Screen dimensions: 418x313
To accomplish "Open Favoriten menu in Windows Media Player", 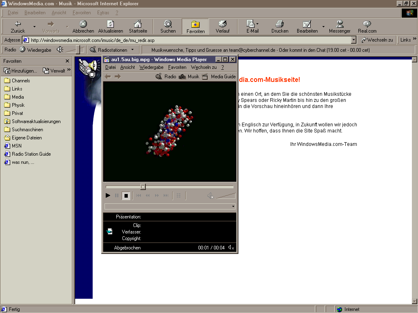I will click(177, 67).
